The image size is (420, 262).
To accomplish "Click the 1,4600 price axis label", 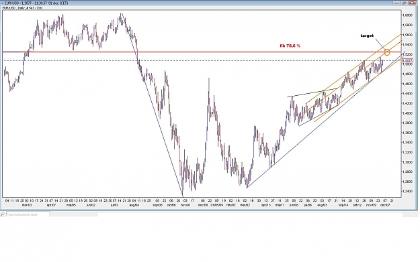I will pos(407,84).
